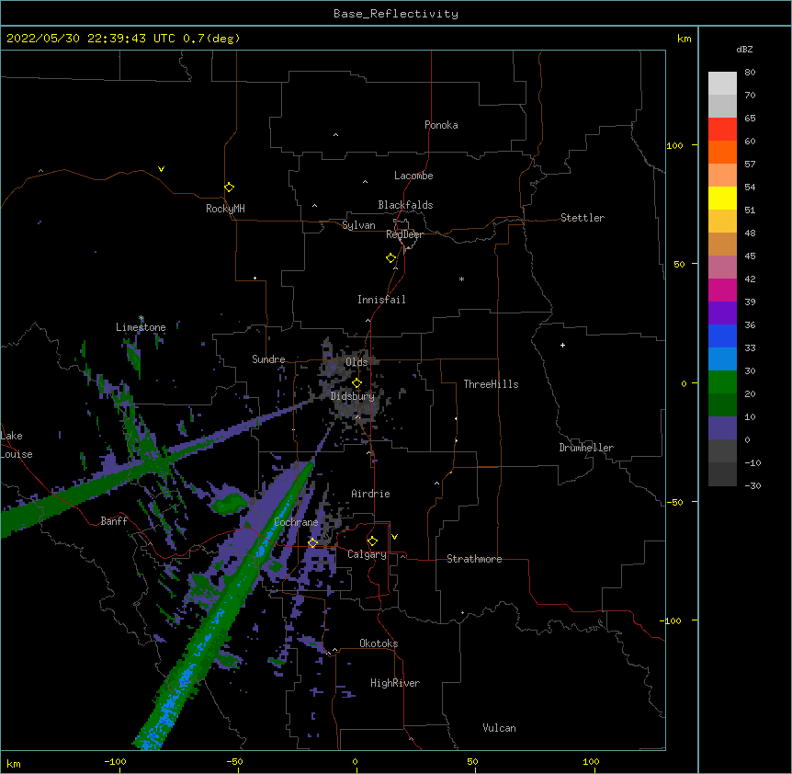
Task: Click the Banff label
Action: [114, 521]
